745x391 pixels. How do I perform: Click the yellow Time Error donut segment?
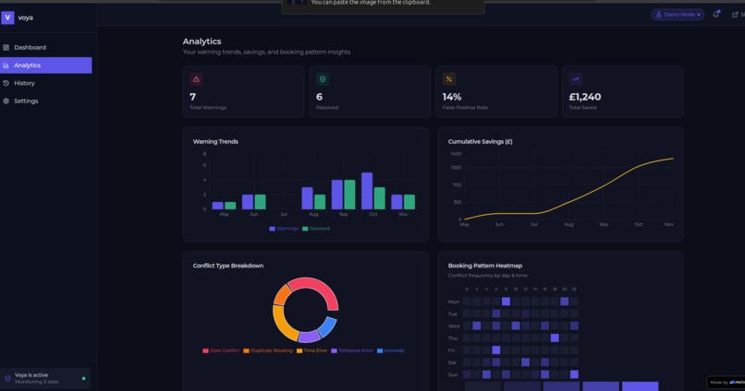(281, 323)
